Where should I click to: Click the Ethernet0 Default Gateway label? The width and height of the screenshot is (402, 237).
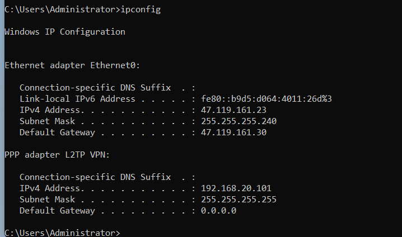point(57,132)
